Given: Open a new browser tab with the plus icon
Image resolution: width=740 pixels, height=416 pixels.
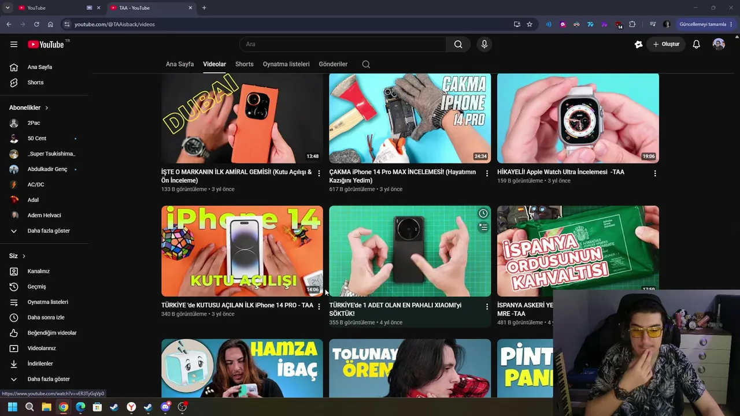Looking at the screenshot, I should pos(204,8).
